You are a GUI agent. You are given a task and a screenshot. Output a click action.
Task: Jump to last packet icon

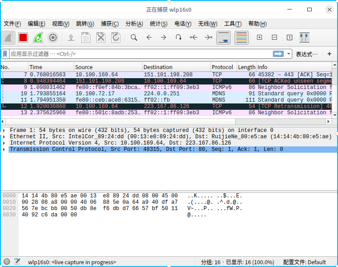point(209,37)
